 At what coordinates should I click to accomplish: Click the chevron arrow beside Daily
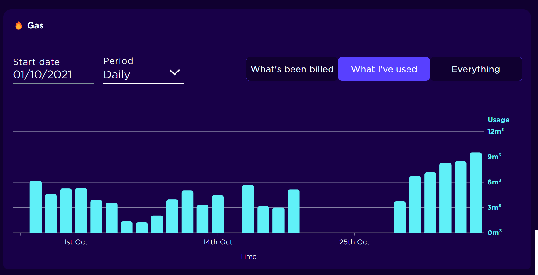click(x=175, y=72)
